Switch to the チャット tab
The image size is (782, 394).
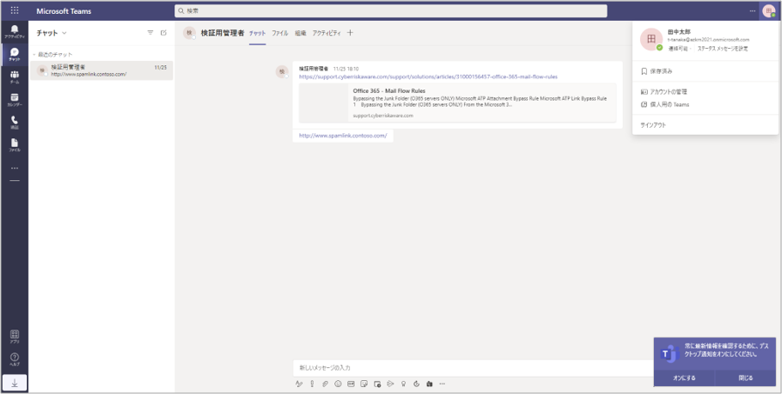click(258, 33)
